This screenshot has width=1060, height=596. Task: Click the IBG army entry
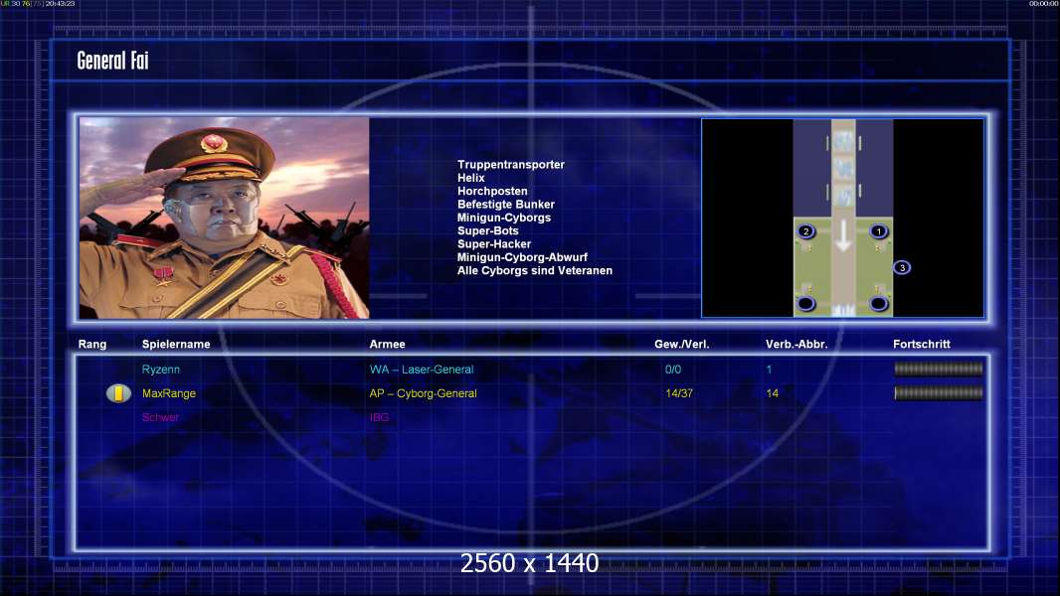click(379, 417)
